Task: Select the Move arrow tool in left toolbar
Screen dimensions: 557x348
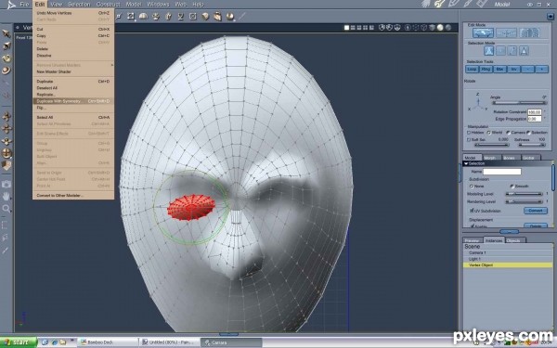Action: 6,33
